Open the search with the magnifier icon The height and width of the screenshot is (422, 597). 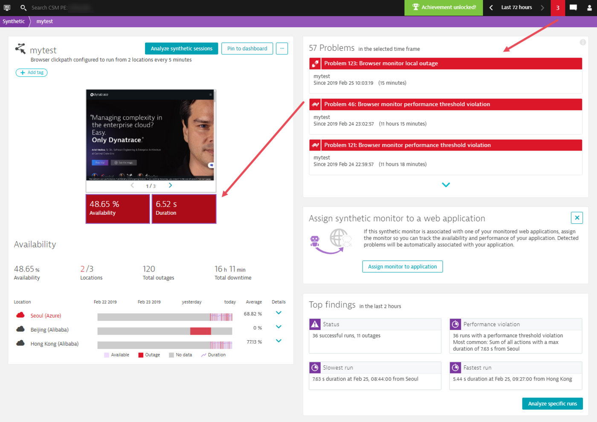pyautogui.click(x=23, y=8)
